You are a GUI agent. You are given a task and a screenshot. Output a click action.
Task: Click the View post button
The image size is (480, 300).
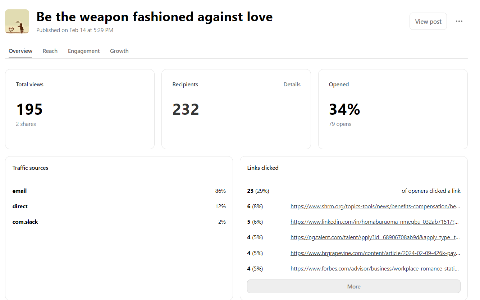428,21
